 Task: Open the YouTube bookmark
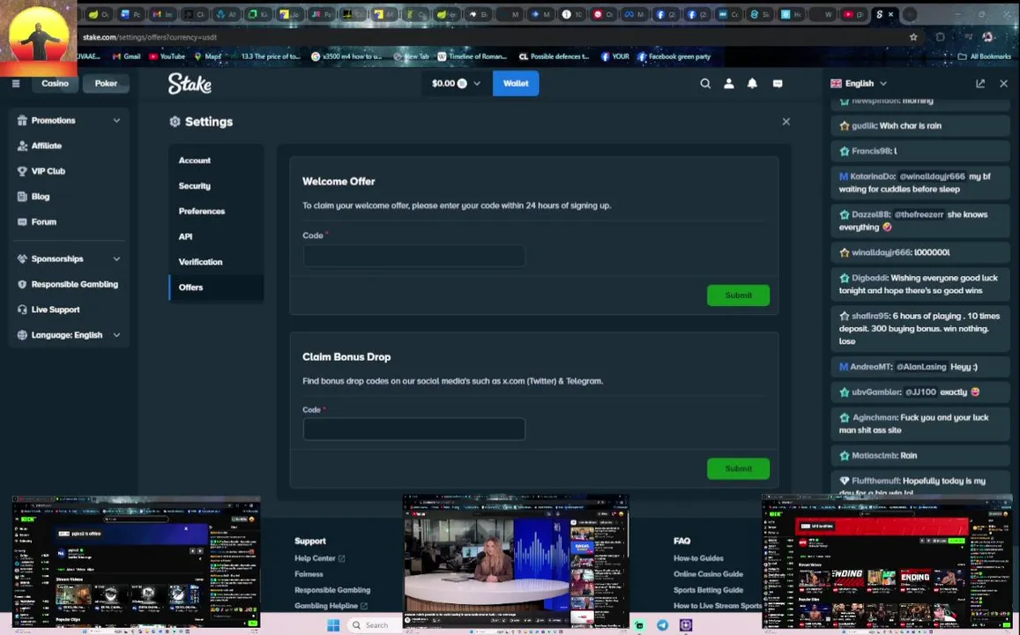click(x=168, y=56)
